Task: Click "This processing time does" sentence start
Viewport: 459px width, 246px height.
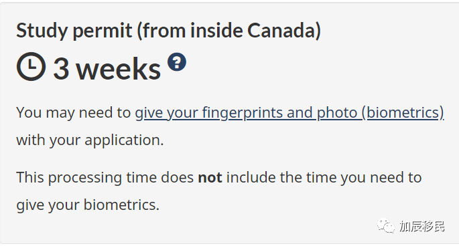Action: 105,178
